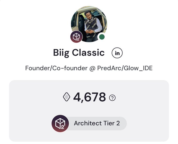Click the word Architect in the badge
This screenshot has height=144, width=178.
(x=88, y=123)
